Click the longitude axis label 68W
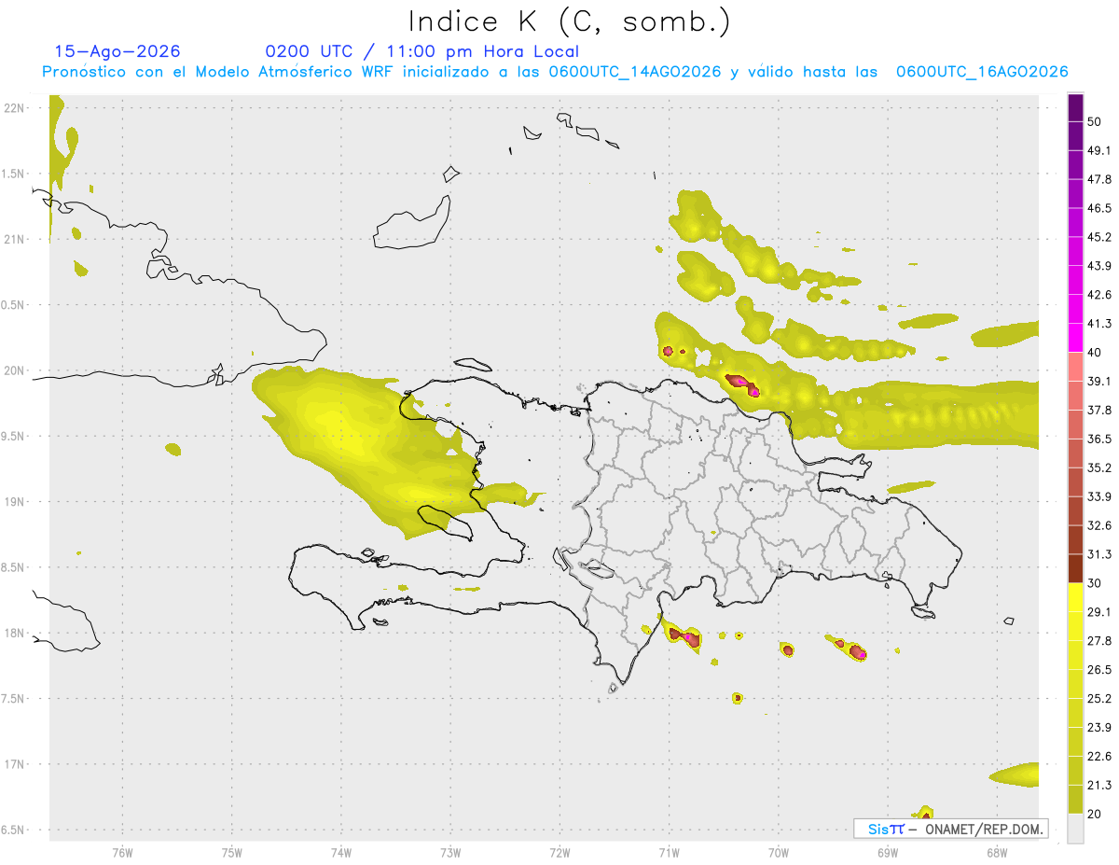Image resolution: width=1119 pixels, height=865 pixels. [x=997, y=853]
